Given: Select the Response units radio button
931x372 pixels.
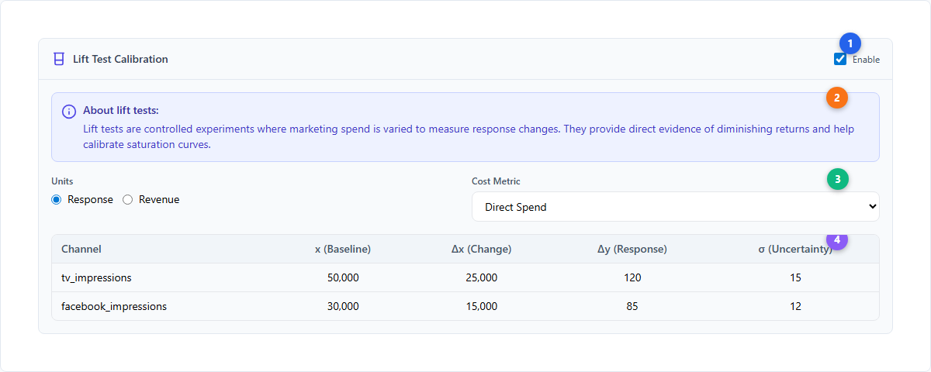Looking at the screenshot, I should (56, 199).
